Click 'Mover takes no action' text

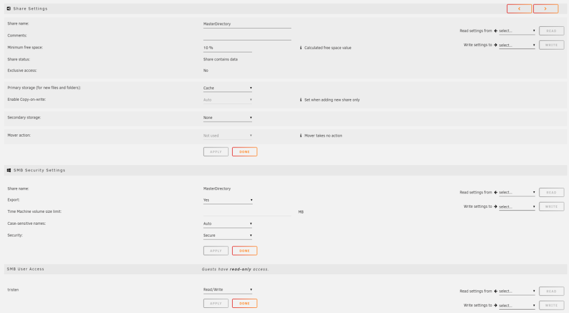(323, 135)
